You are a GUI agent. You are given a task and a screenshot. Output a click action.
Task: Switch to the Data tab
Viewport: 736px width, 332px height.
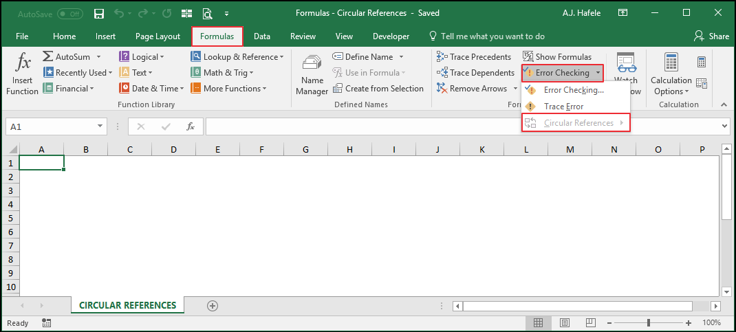point(262,36)
